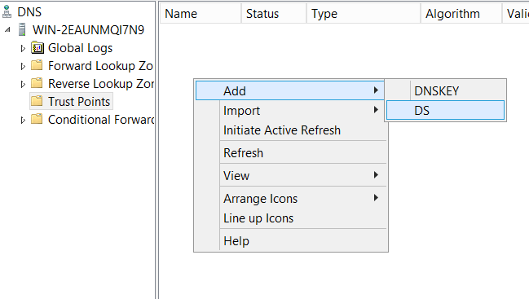Click the View context menu label

pyautogui.click(x=236, y=176)
